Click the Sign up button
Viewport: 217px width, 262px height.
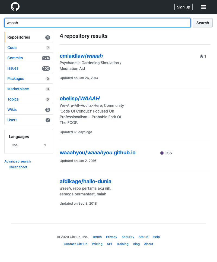(x=183, y=7)
